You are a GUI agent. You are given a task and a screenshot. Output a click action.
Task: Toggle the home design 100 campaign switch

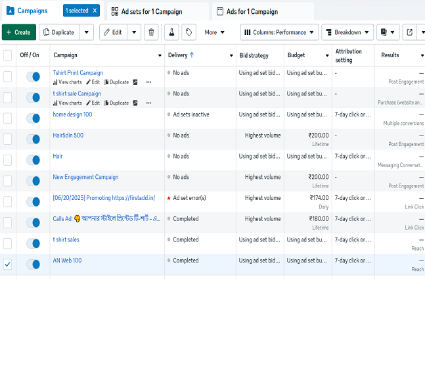coord(33,118)
